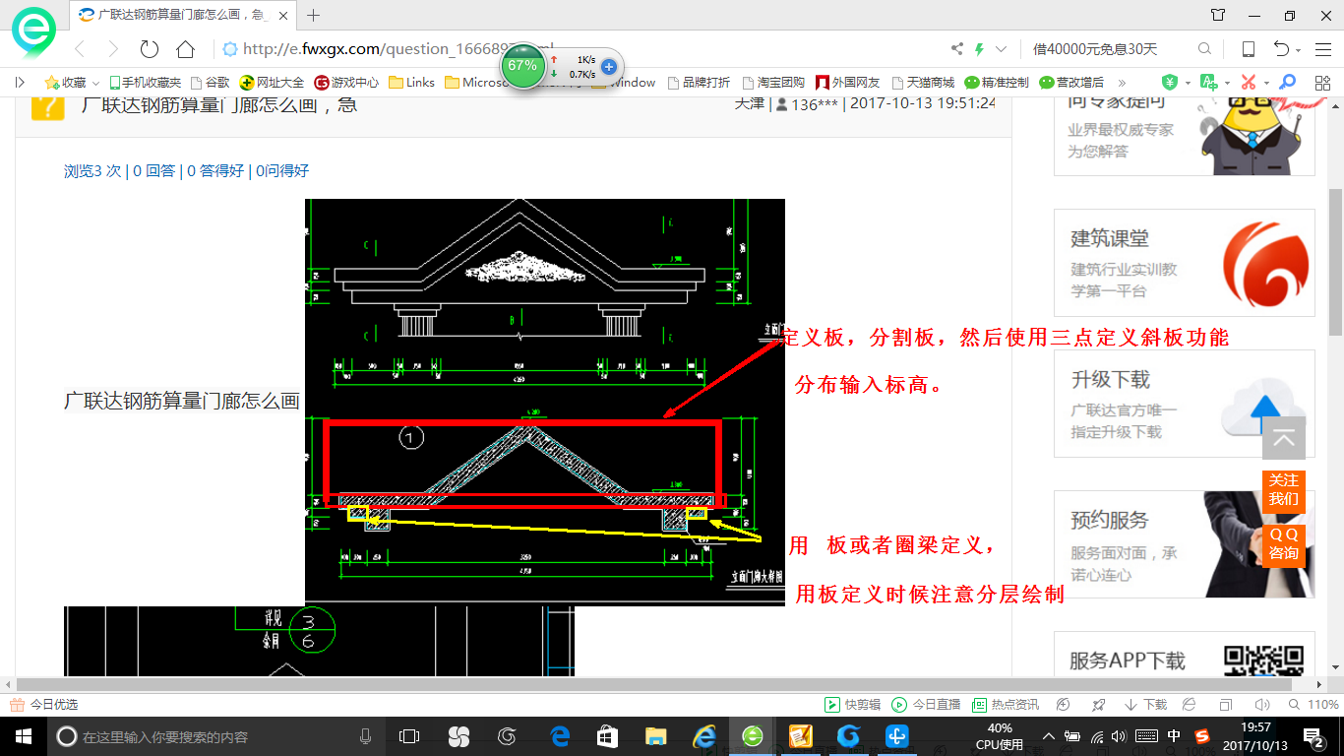Click the undo closed tab icon

(1281, 49)
